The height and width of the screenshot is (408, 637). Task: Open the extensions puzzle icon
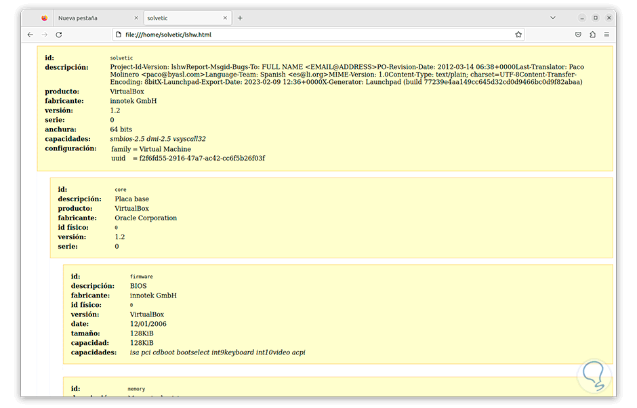(x=593, y=35)
